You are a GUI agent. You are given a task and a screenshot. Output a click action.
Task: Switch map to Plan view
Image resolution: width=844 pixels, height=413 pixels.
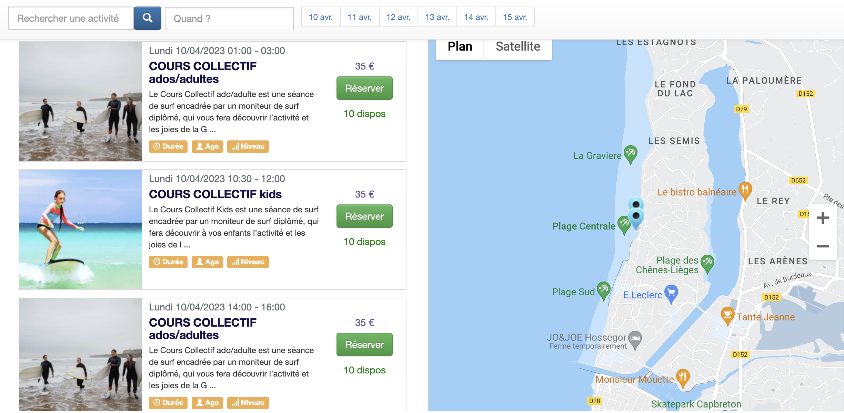click(460, 46)
